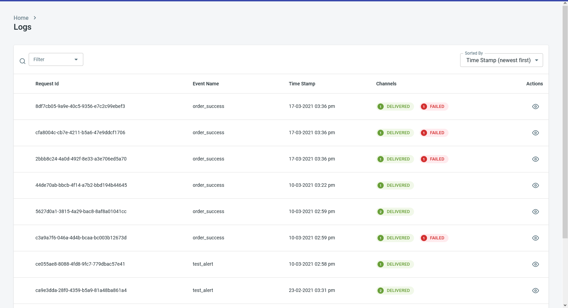The image size is (568, 308).
Task: View details of request 8df7cb05 with eye icon
Action: (536, 107)
